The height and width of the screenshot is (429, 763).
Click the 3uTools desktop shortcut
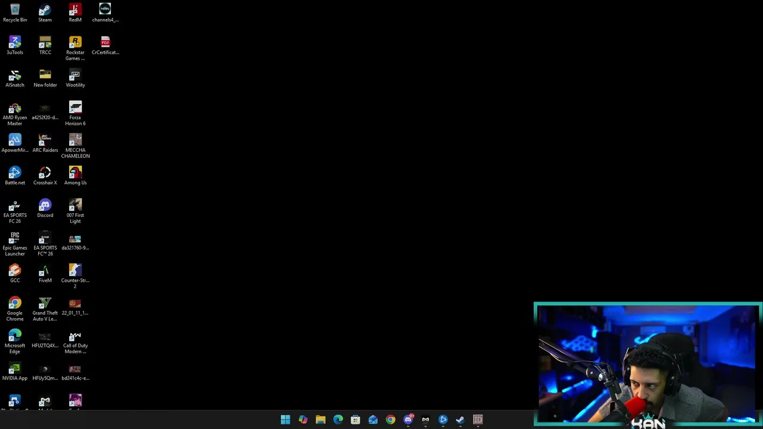(x=15, y=46)
